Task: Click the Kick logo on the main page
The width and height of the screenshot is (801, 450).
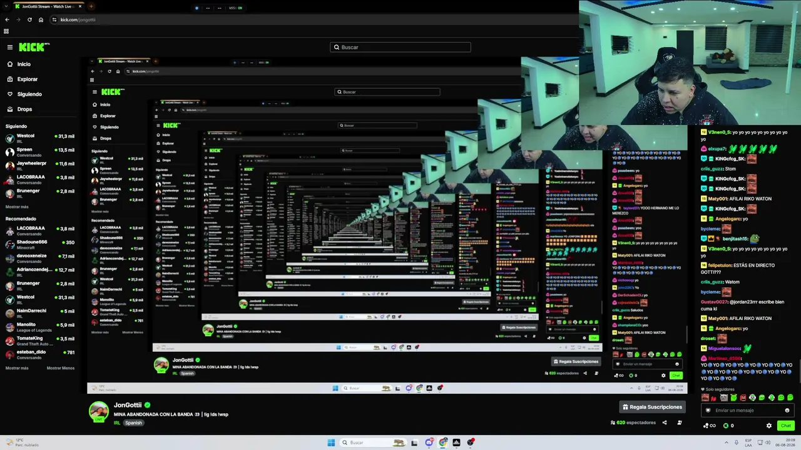Action: point(33,47)
